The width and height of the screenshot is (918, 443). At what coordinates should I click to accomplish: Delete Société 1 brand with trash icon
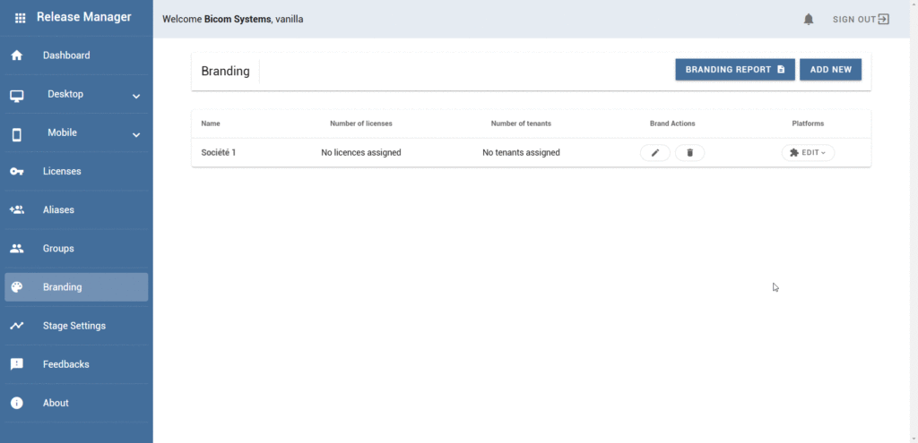tap(689, 152)
